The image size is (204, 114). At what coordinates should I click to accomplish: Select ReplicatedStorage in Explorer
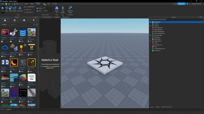[x=159, y=32]
